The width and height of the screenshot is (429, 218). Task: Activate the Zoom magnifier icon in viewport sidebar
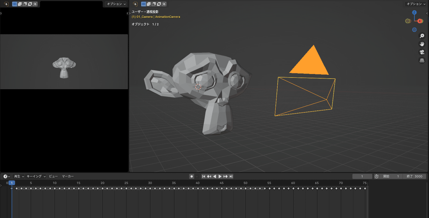(422, 36)
